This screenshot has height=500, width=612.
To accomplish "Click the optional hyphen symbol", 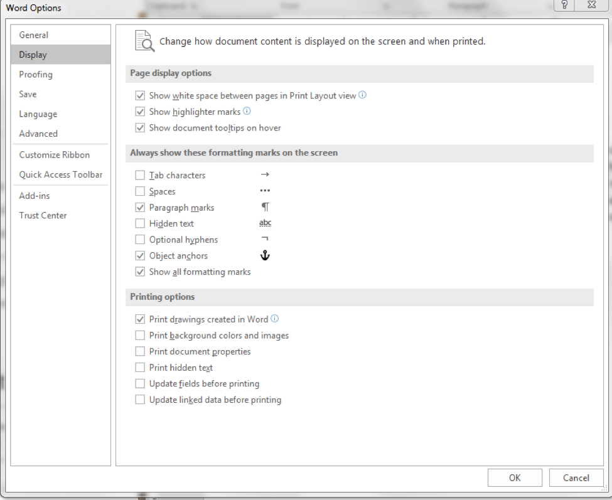I will pyautogui.click(x=265, y=239).
